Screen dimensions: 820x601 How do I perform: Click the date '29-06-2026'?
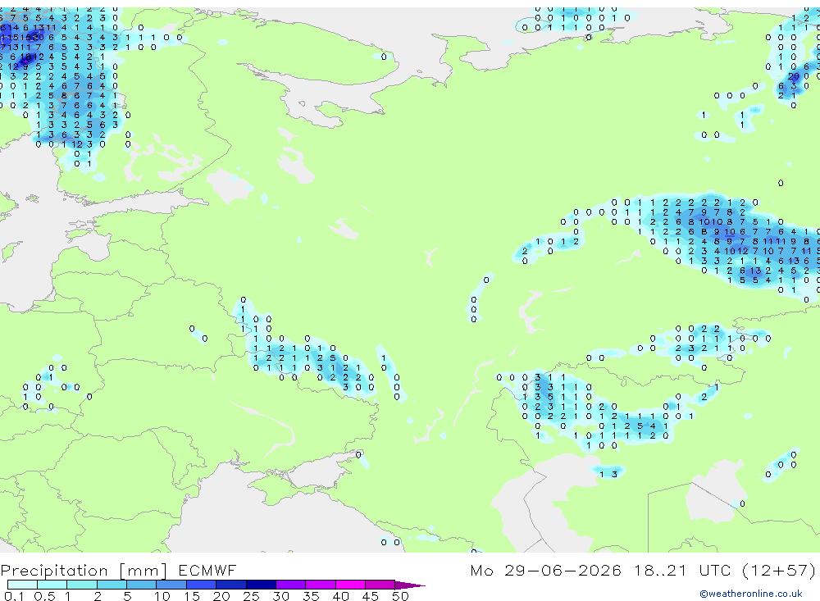pyautogui.click(x=563, y=570)
